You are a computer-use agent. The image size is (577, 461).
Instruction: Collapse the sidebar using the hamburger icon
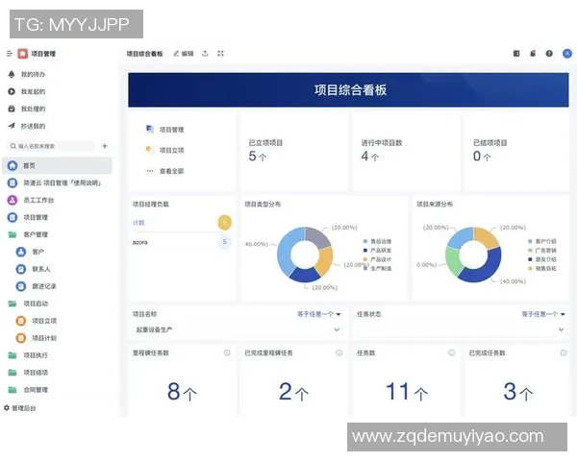pos(10,54)
